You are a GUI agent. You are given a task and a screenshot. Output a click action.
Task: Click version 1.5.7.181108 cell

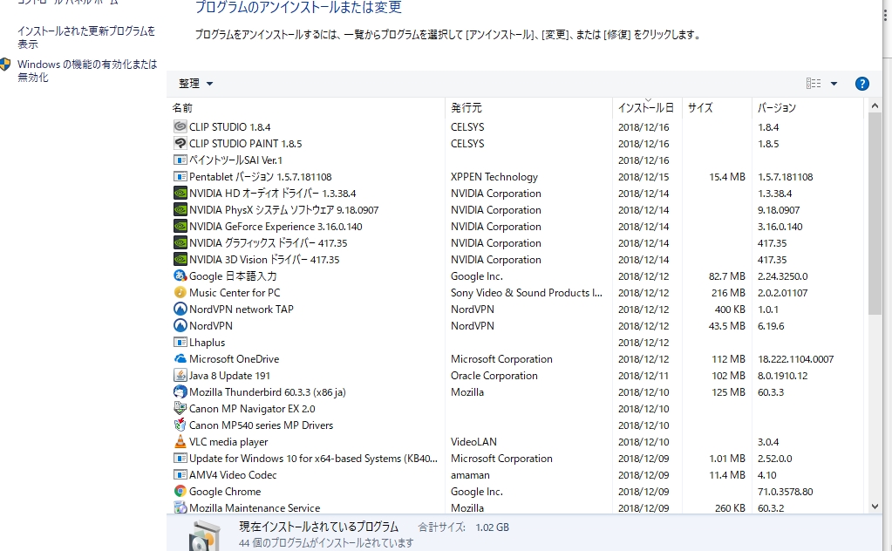click(x=785, y=177)
